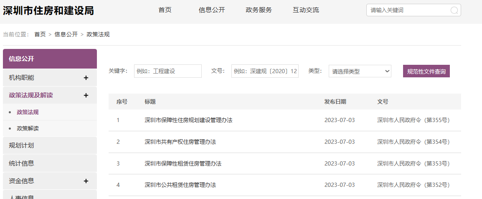This screenshot has width=482, height=199.
Task: Click 深圳市人民政府令（第352号）cell
Action: [414, 185]
